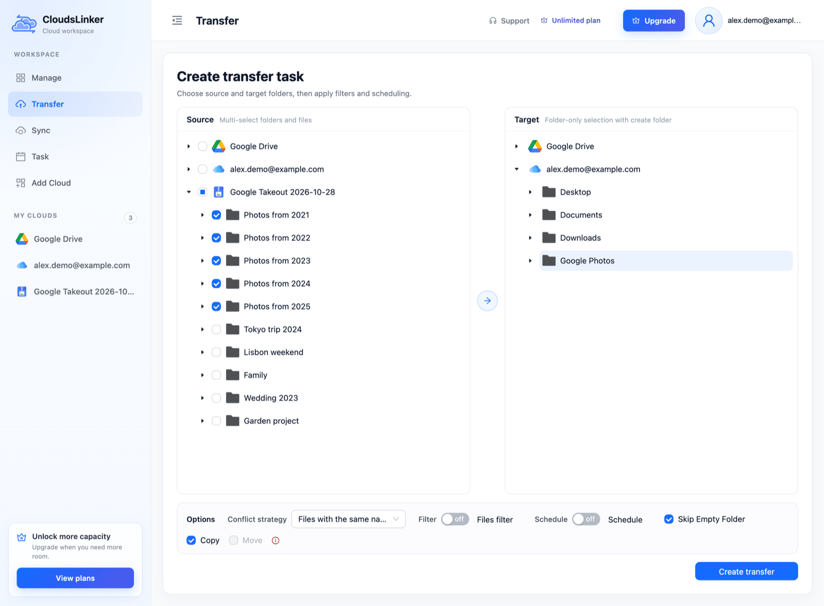Click the cloud icon for alex.demo in Target
The image size is (824, 606).
[x=535, y=169]
